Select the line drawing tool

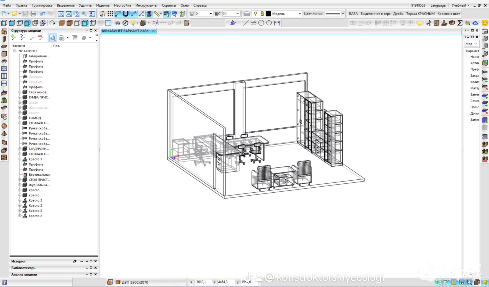[x=245, y=23]
